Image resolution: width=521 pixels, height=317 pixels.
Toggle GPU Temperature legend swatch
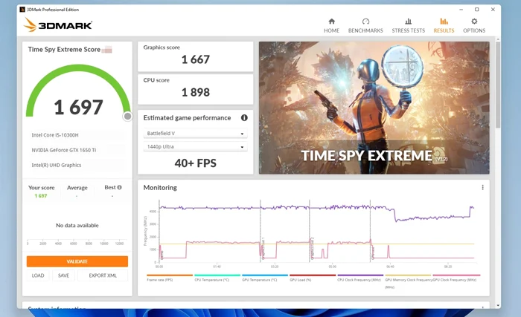265,275
